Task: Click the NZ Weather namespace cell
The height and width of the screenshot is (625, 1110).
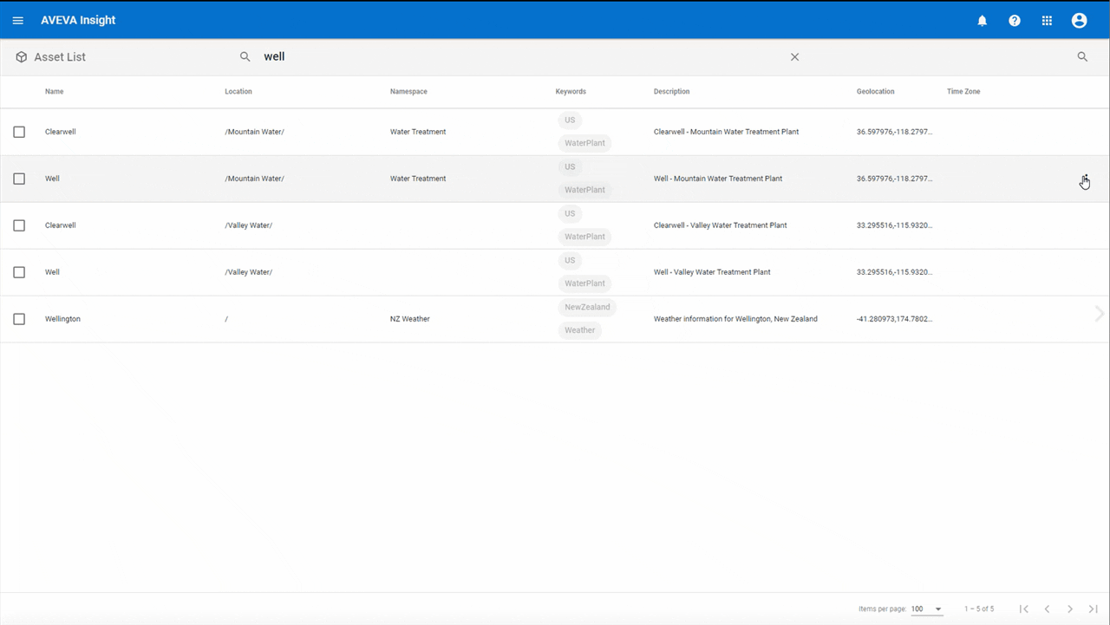Action: 410,319
